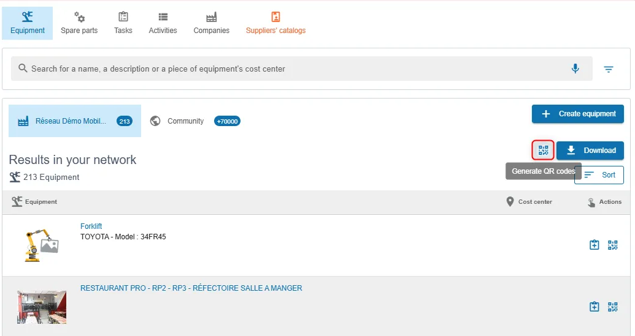Switch to Community equipment results
635x336 pixels.
coord(194,121)
